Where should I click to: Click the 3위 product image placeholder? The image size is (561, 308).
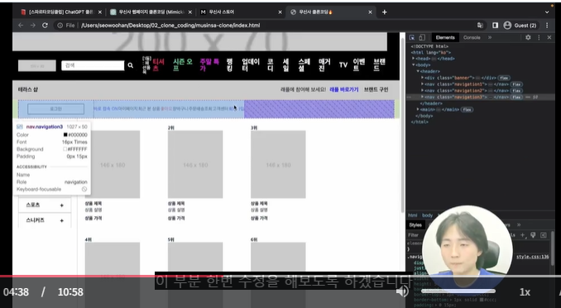pyautogui.click(x=278, y=165)
